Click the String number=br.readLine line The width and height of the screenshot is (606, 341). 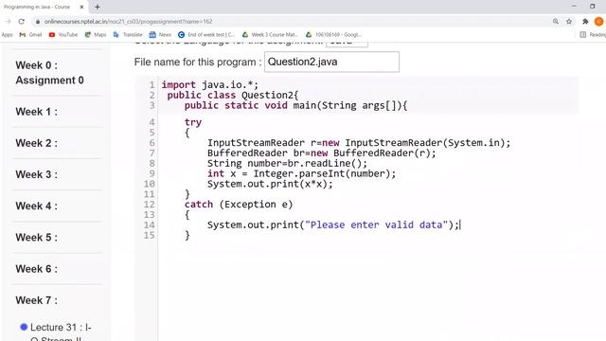tap(287, 164)
